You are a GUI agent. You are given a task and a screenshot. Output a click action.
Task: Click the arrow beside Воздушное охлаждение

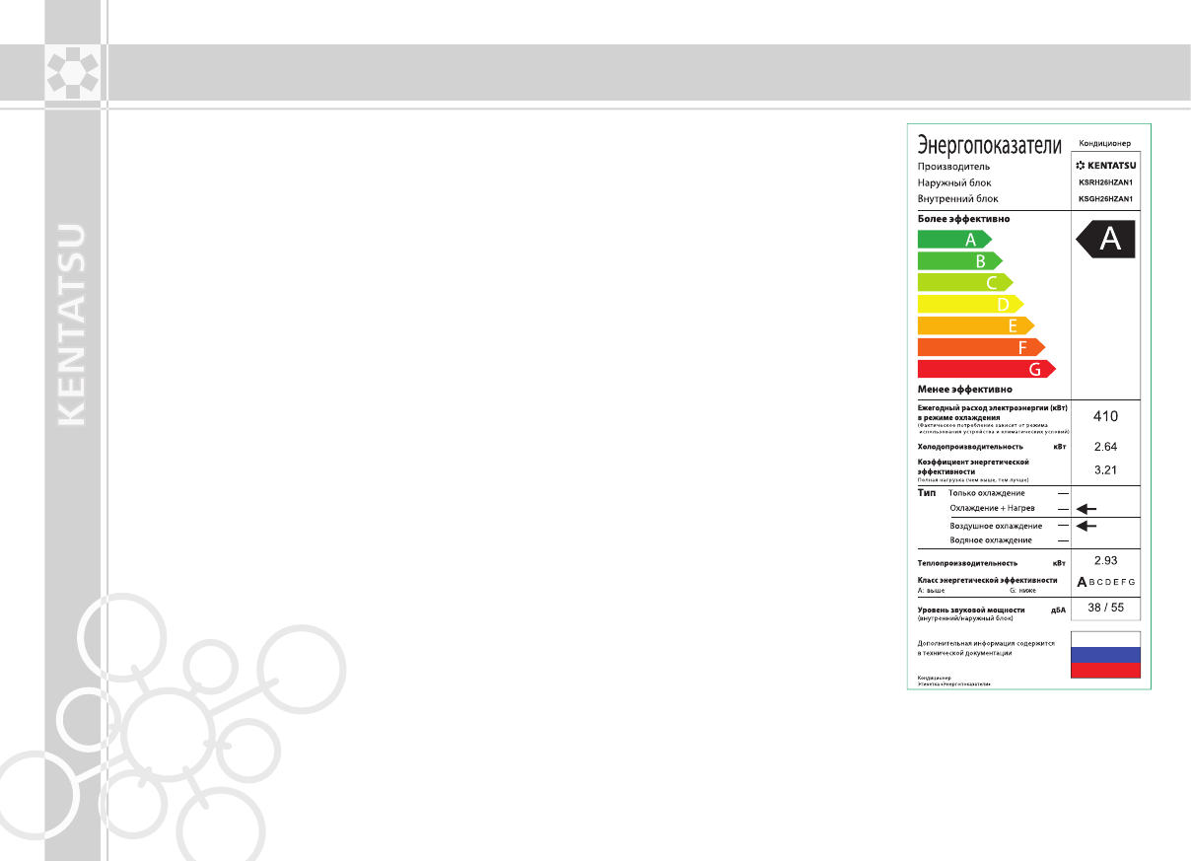click(x=1086, y=527)
